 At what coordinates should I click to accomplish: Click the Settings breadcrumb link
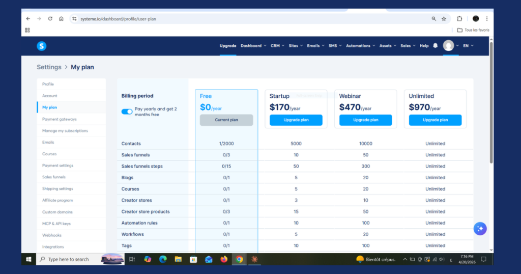click(x=49, y=67)
